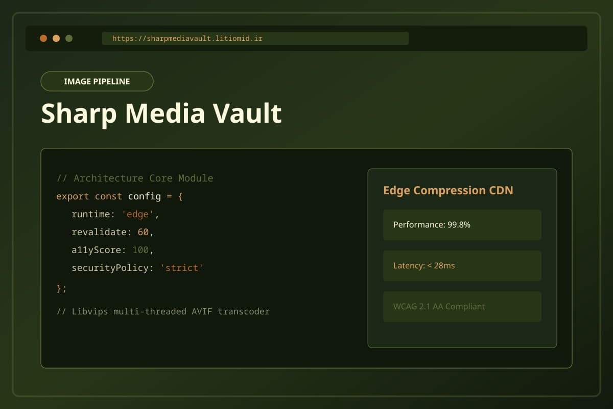
Task: Click the export const config line
Action: coord(120,196)
